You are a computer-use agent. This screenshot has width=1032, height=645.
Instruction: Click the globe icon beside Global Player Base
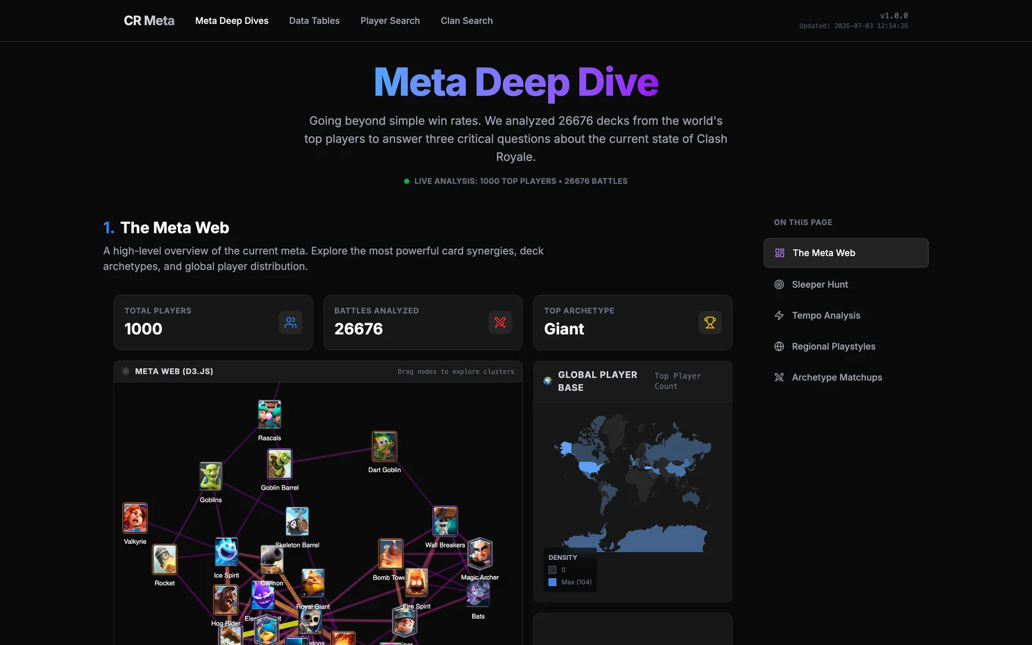548,381
